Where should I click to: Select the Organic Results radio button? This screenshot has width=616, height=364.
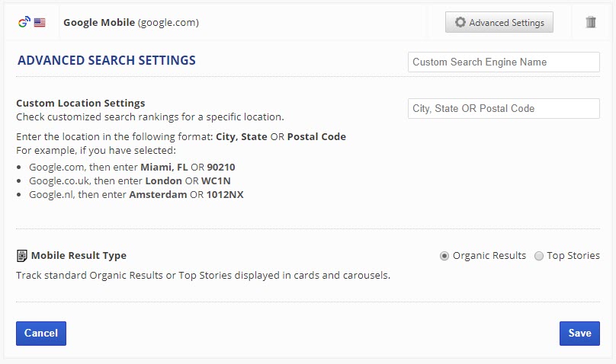point(444,256)
